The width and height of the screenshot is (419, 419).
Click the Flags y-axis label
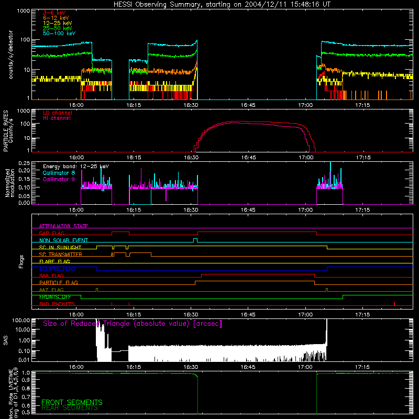click(x=21, y=261)
